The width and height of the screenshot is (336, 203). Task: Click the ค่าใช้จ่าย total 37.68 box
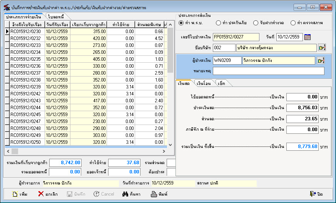124,163
